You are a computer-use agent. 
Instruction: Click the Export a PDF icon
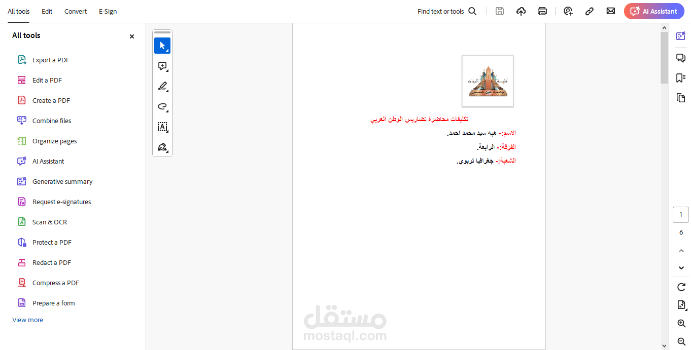tap(22, 60)
